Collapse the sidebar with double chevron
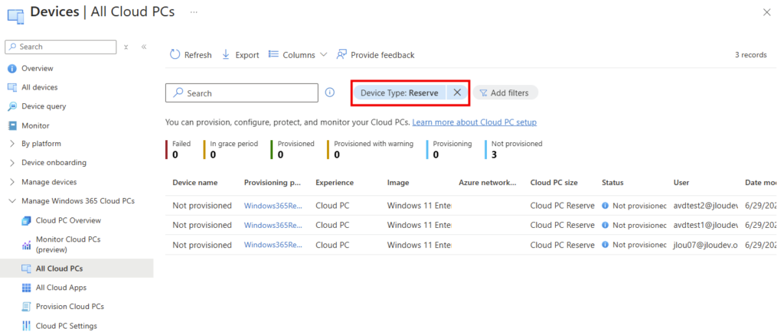 (x=143, y=47)
